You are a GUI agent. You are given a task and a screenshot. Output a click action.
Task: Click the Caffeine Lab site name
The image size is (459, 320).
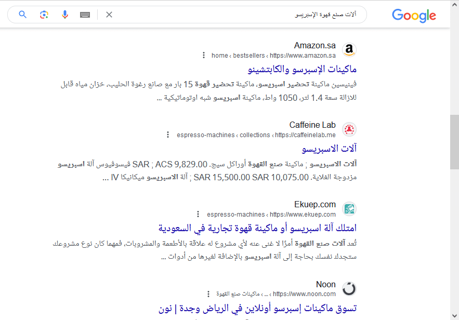coord(312,125)
